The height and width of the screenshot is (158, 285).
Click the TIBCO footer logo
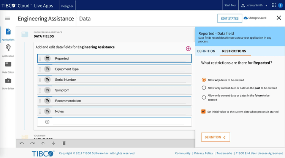tap(43, 153)
